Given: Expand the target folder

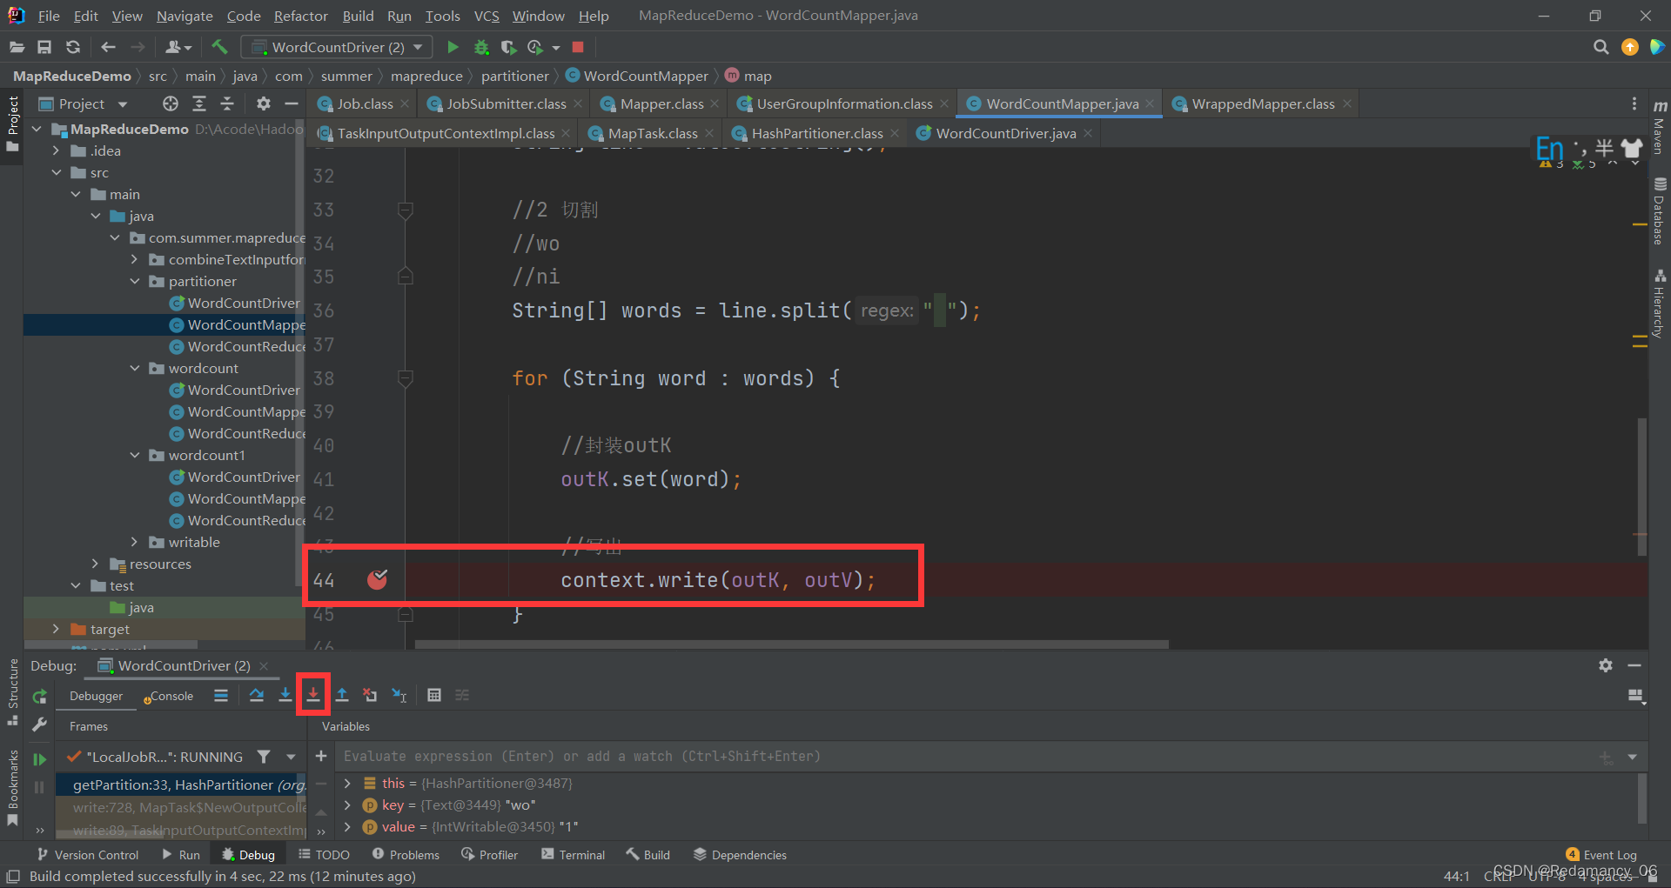Looking at the screenshot, I should [57, 629].
